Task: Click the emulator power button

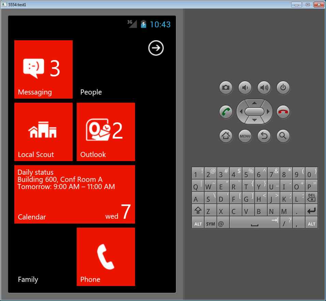Action: tap(283, 88)
